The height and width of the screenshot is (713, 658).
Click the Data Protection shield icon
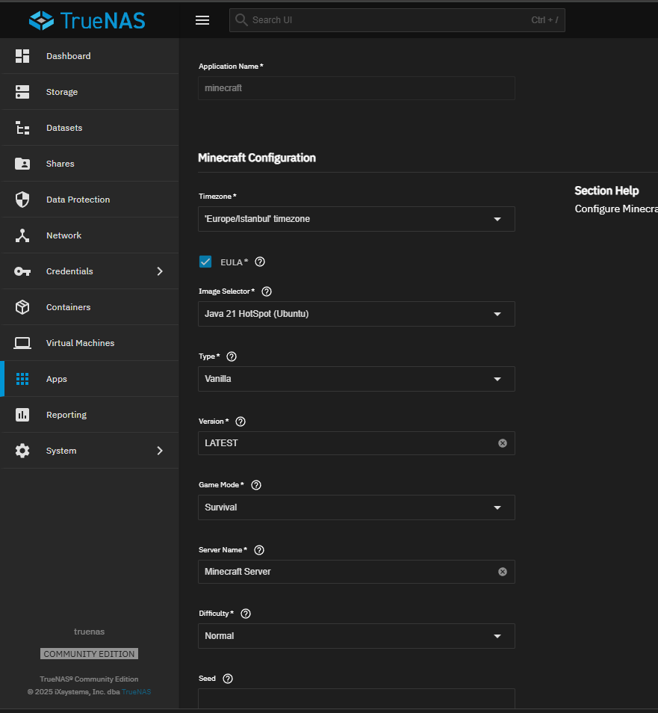click(x=22, y=200)
